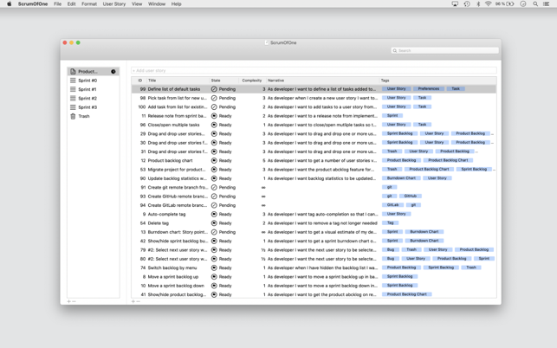Open the File menu
Screen dimensions: 557x348
pyautogui.click(x=57, y=4)
